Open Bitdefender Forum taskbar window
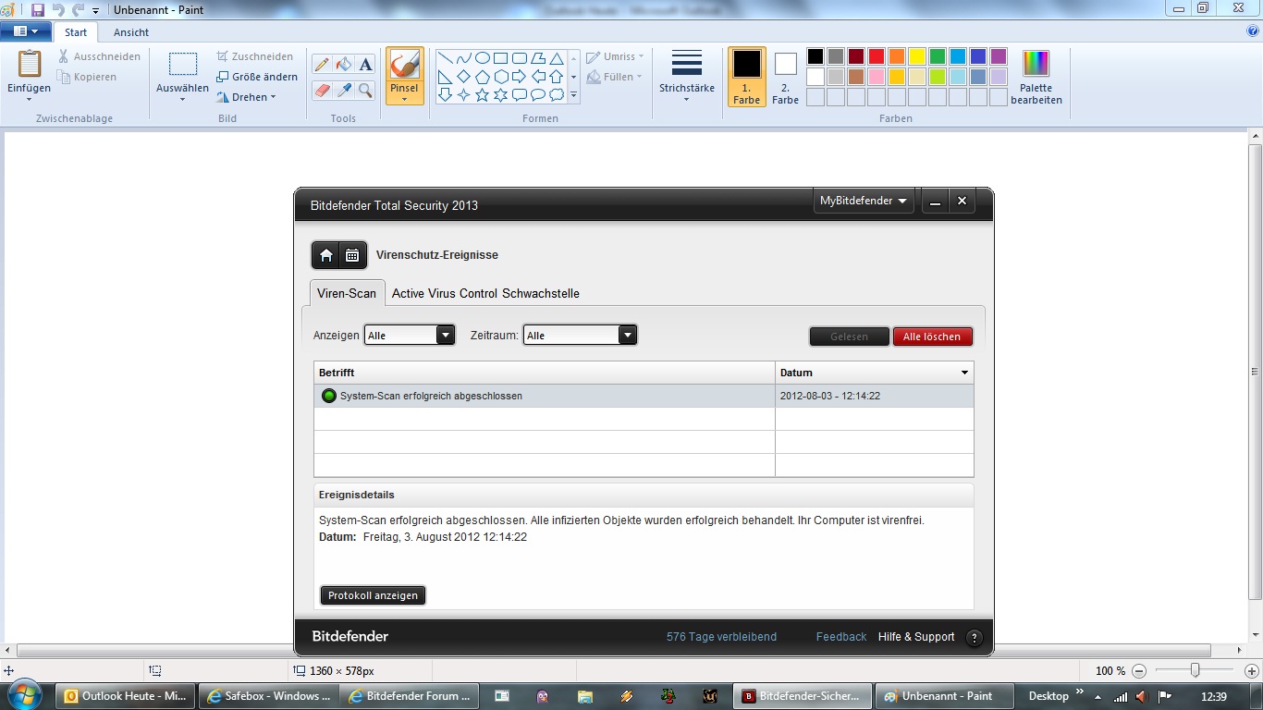 [x=410, y=696]
